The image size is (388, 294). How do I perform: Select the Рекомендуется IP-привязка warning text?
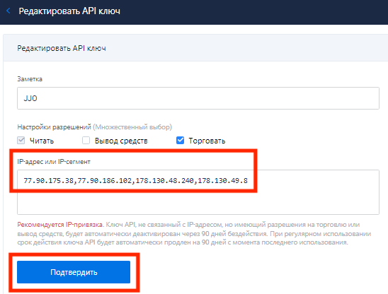(x=60, y=225)
